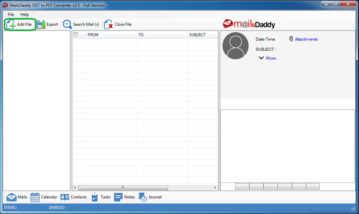Sort by the FROM column header
359x214 pixels.
111,35
